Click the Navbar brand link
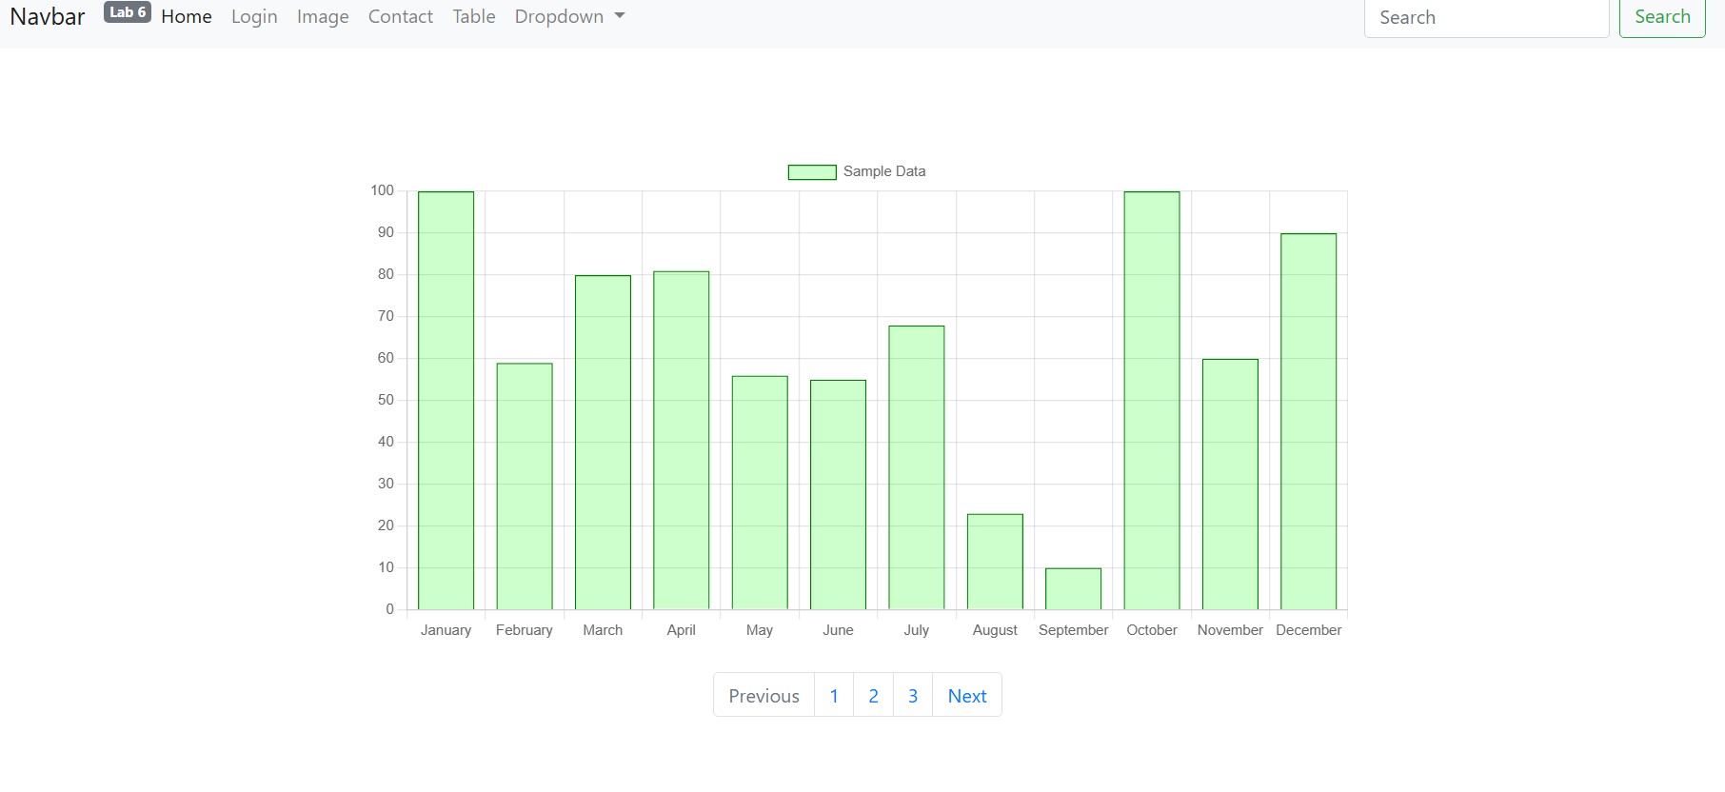The width and height of the screenshot is (1725, 792). coord(48,16)
